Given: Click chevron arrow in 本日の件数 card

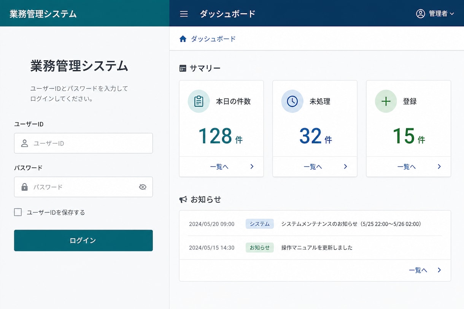Looking at the screenshot, I should click(x=252, y=166).
